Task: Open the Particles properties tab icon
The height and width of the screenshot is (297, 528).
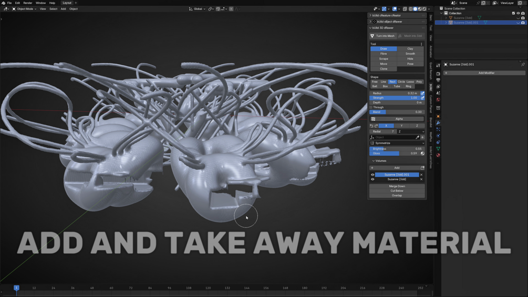Action: click(438, 129)
